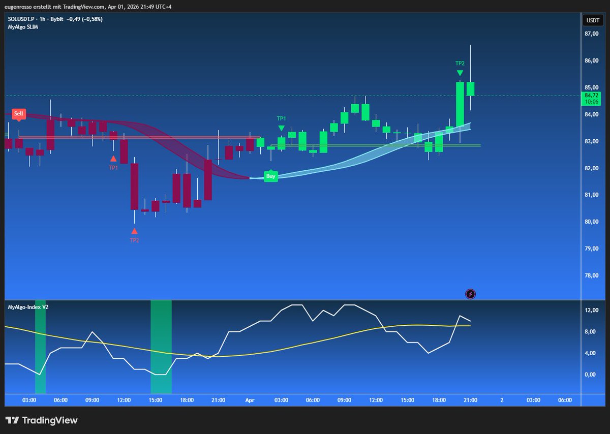This screenshot has width=610, height=434.
Task: Click the 87,00 price axis label
Action: pyautogui.click(x=592, y=34)
